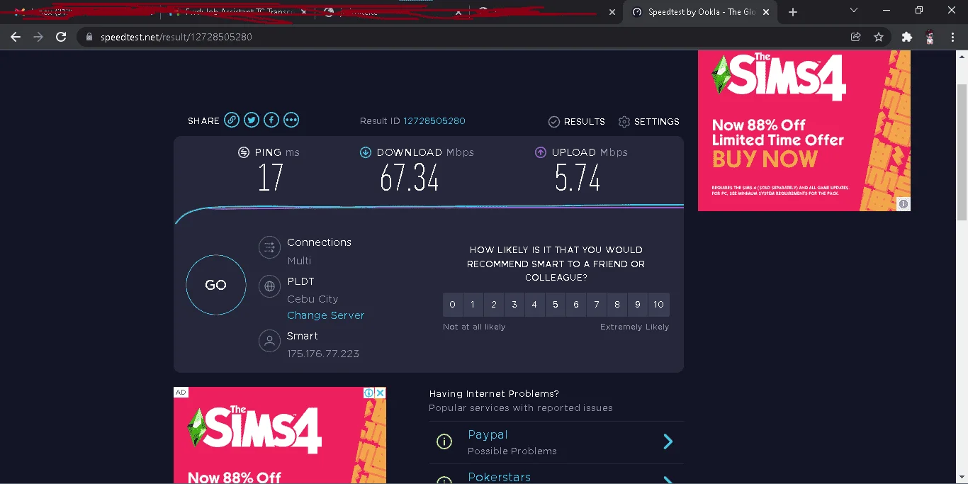Close the third browser tab
Screen dimensions: 968x484
(458, 12)
